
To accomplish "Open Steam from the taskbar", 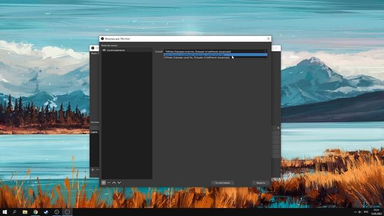I will 46,212.
